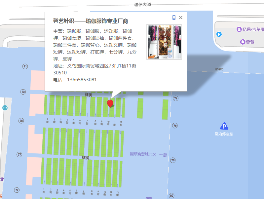264x199 pixels.
Task: Click gate 77 entrance marker
Action: (19, 154)
